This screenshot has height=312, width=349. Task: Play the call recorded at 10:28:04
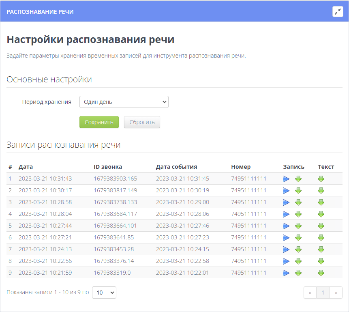click(286, 214)
